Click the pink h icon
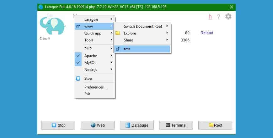This screenshot has height=138, width=273. (x=210, y=17)
